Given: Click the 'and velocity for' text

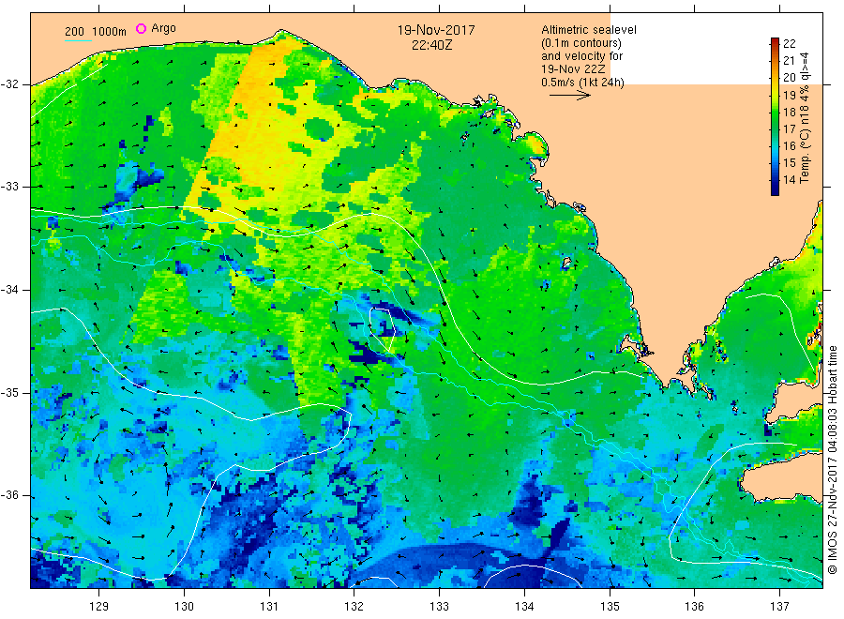Looking at the screenshot, I should 581,56.
